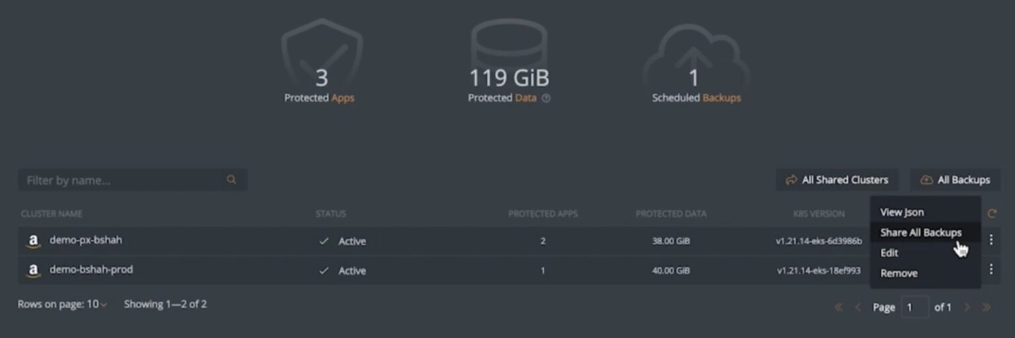Screen dimensions: 1015x338
Task: Click the previous page arrow
Action: pos(858,307)
